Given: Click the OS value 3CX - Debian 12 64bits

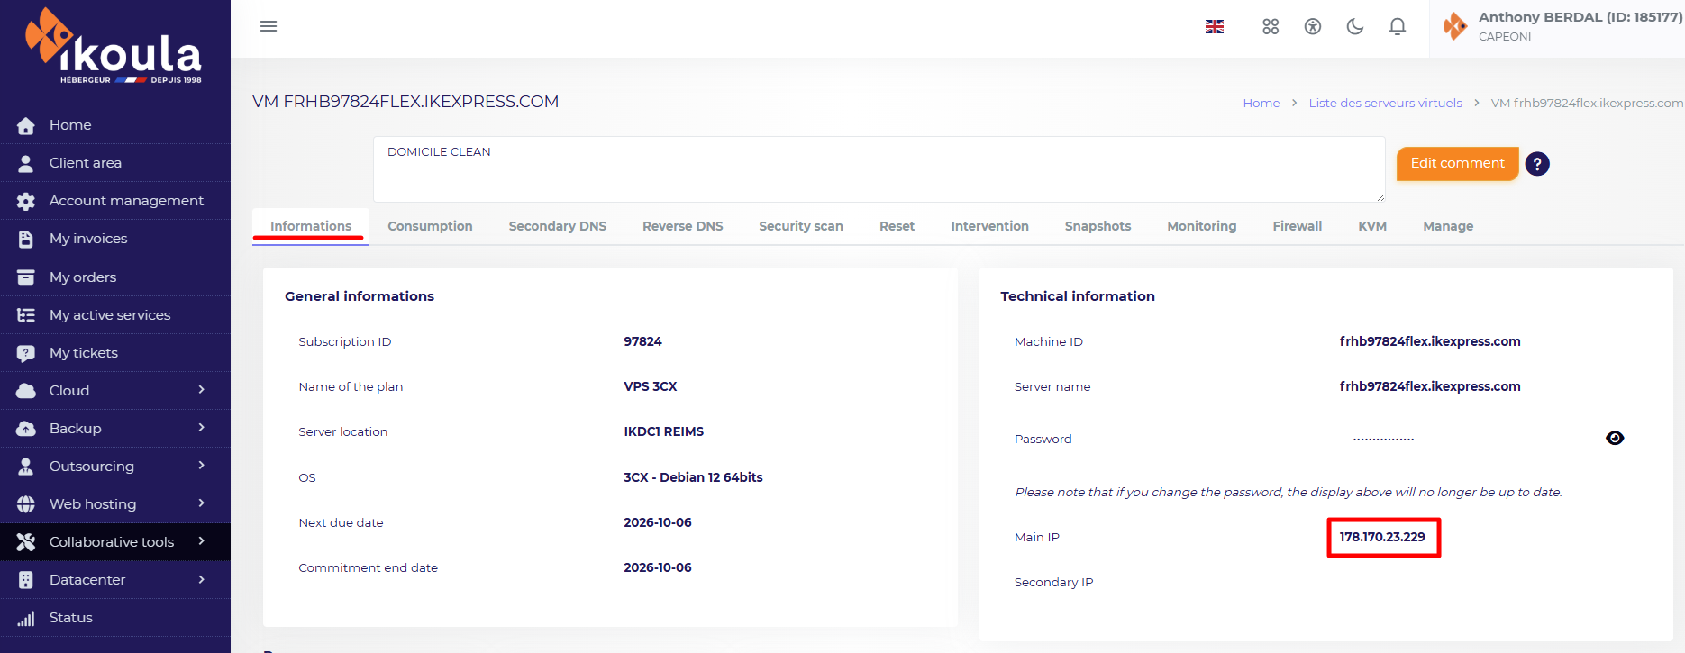Looking at the screenshot, I should (x=693, y=477).
